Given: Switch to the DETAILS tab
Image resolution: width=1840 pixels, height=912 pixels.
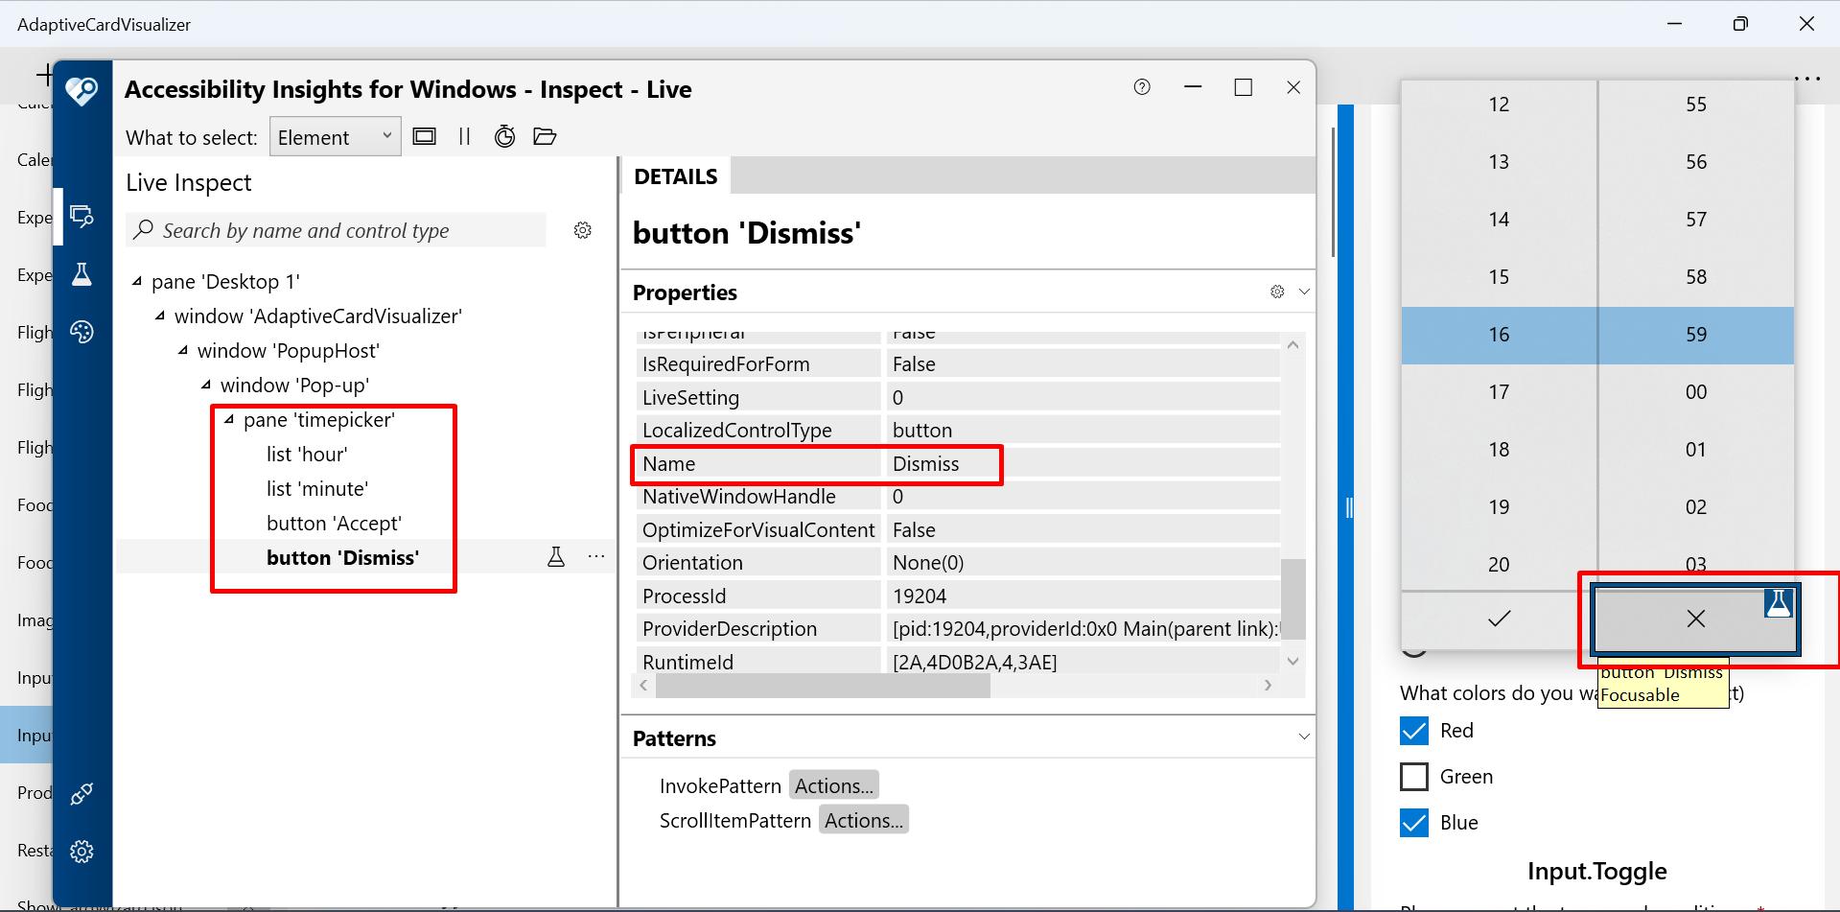Looking at the screenshot, I should [x=675, y=175].
